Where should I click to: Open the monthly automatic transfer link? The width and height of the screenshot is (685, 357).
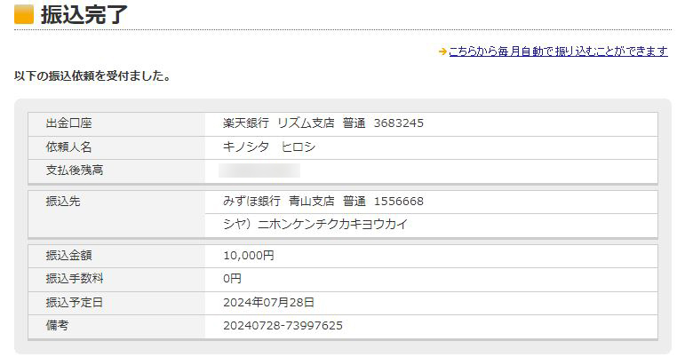click(x=558, y=52)
